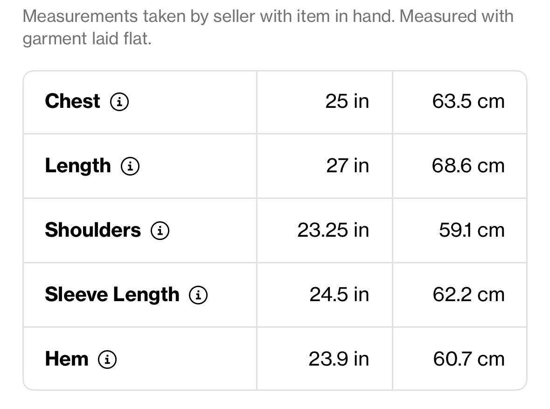This screenshot has width=550, height=409.
Task: Click the 25 in chest value
Action: [347, 101]
